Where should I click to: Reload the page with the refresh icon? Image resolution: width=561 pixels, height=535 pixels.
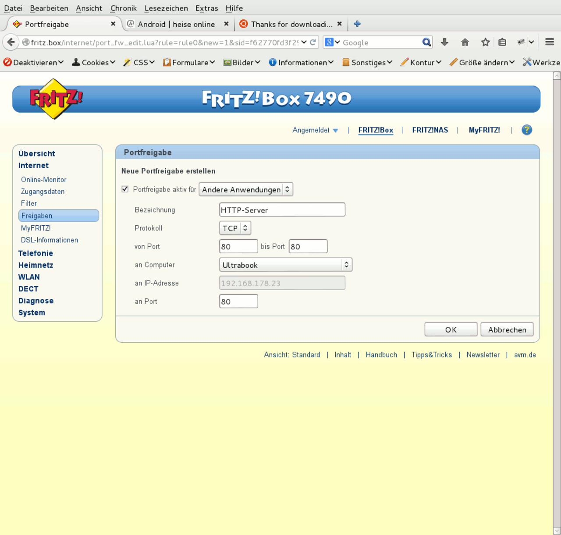tap(313, 43)
